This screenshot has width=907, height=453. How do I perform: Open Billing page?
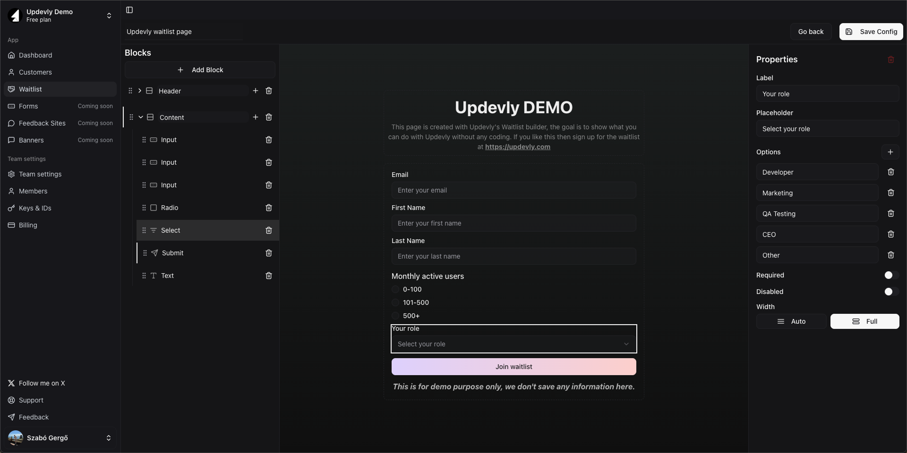[x=60, y=225]
